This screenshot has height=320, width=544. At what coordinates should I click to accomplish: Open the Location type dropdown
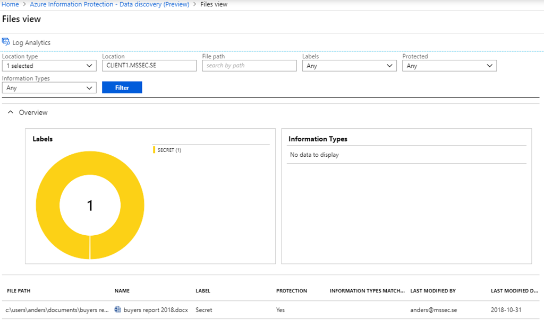click(x=49, y=66)
